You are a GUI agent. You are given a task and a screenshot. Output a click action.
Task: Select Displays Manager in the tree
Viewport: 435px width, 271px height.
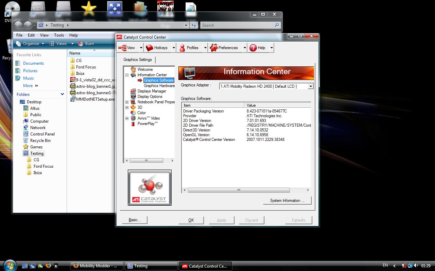tap(152, 91)
